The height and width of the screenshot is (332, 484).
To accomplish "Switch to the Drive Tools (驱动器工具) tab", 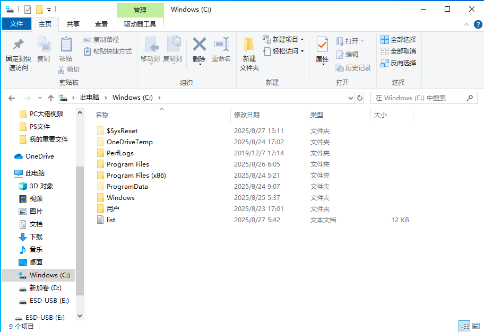I will pos(140,24).
